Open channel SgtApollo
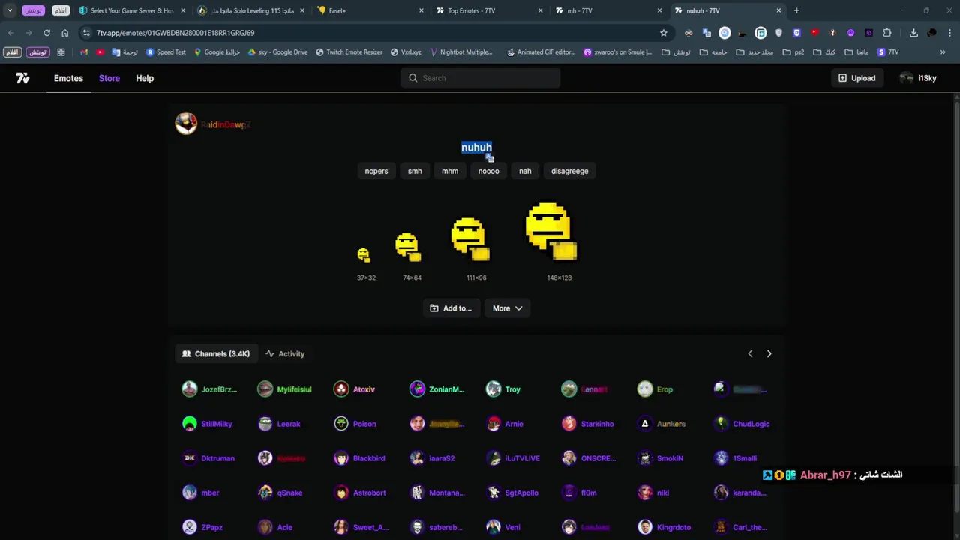Viewport: 960px width, 540px height. pyautogui.click(x=513, y=493)
